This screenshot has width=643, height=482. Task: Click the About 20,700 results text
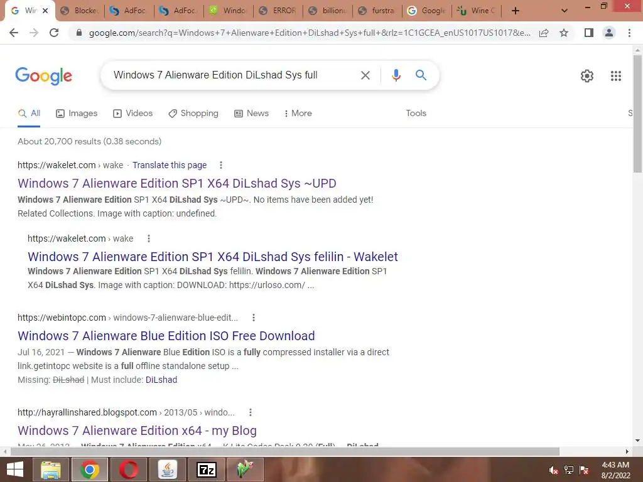(x=89, y=141)
